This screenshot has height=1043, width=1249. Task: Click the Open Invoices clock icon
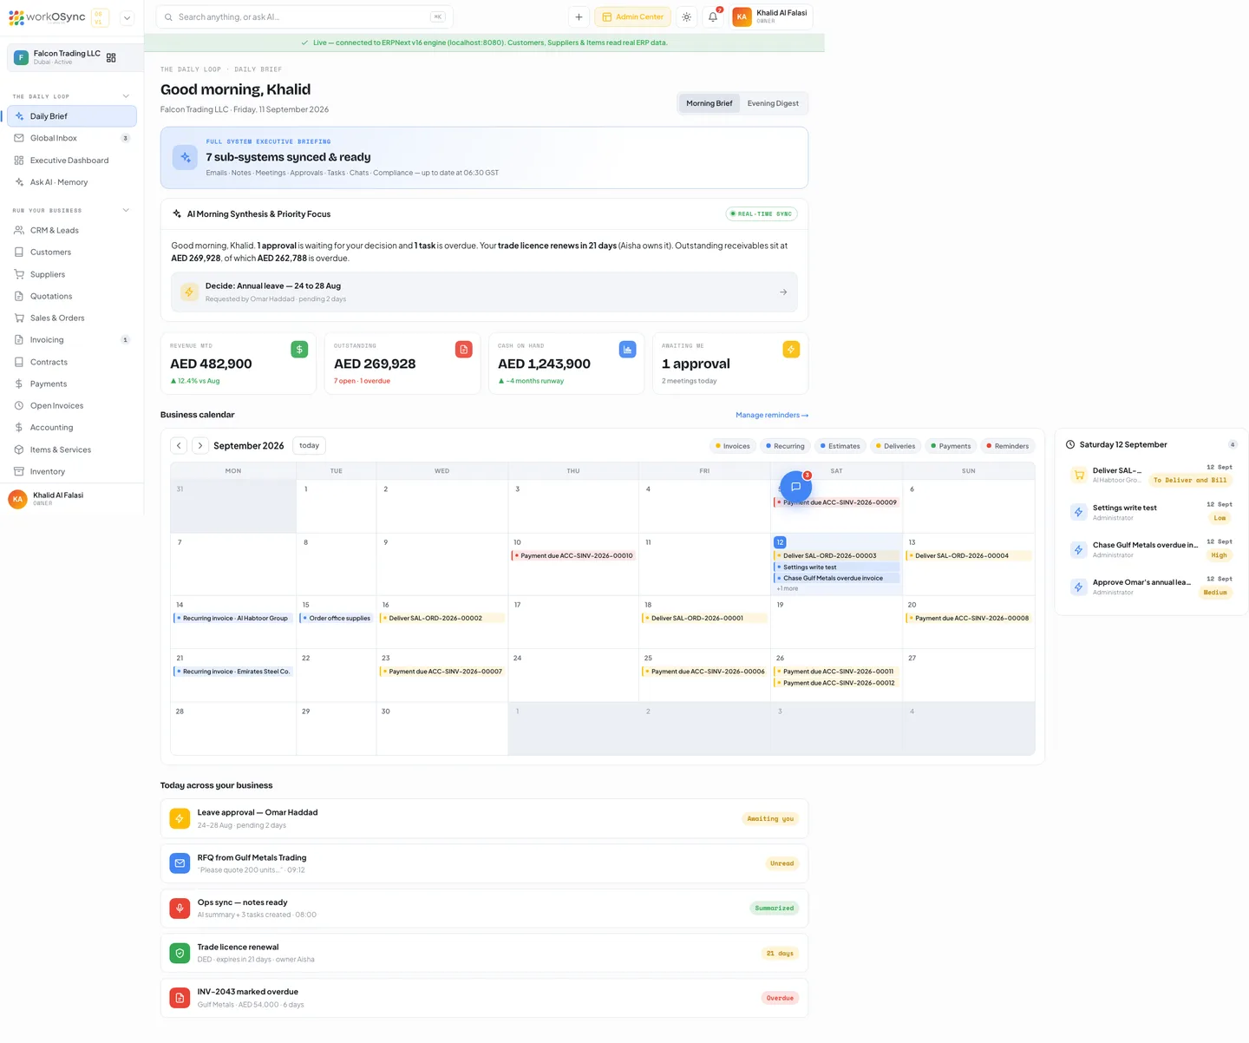coord(19,405)
